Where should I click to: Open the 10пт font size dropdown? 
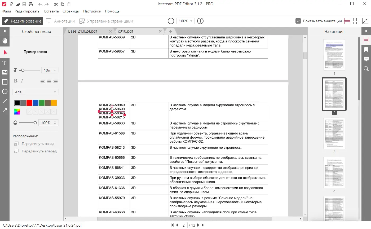[x=50, y=70]
